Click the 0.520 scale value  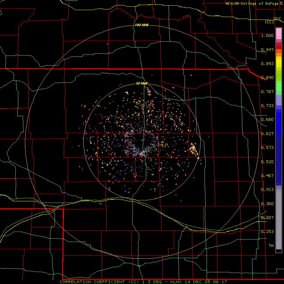pyautogui.click(x=267, y=162)
